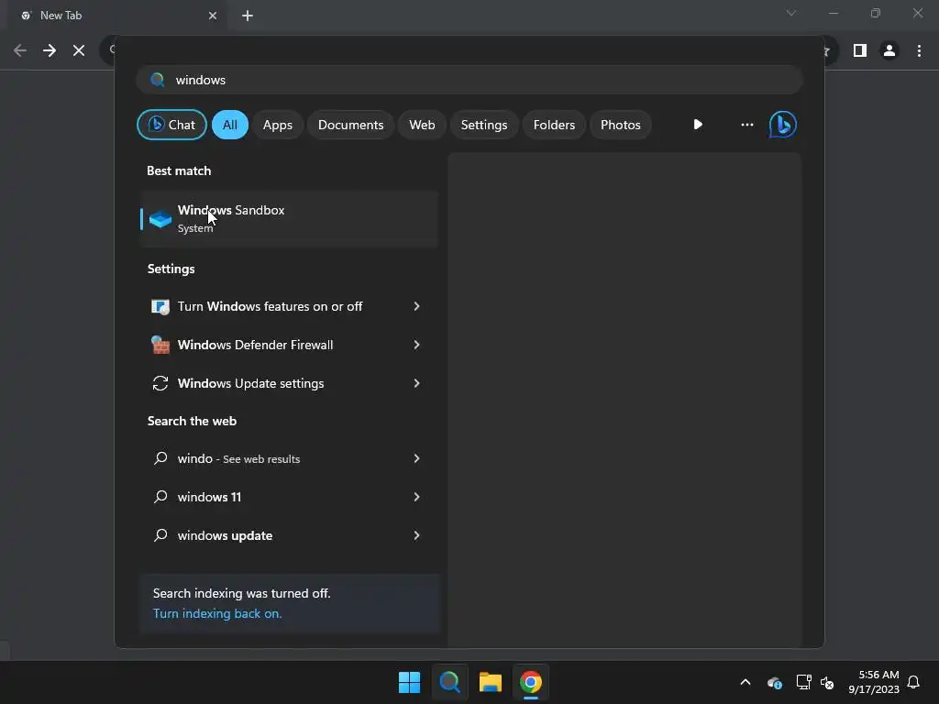Close the New Tab tab
The image size is (939, 704).
tap(213, 16)
